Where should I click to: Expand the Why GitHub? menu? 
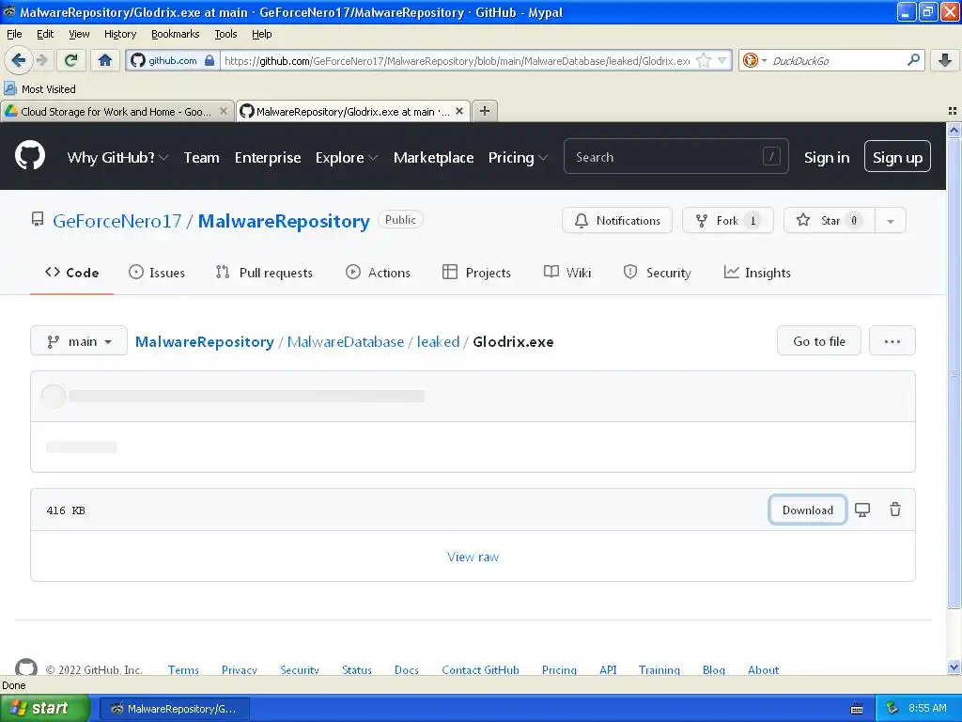pyautogui.click(x=117, y=157)
